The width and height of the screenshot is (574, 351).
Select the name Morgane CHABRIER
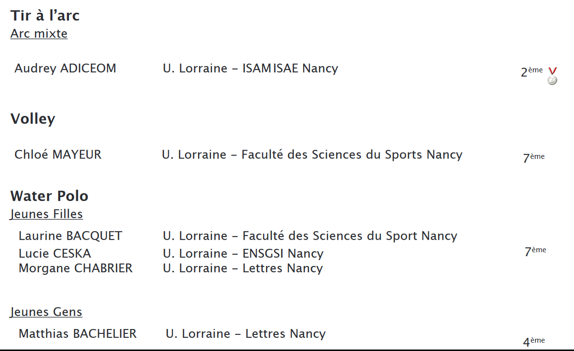76,268
